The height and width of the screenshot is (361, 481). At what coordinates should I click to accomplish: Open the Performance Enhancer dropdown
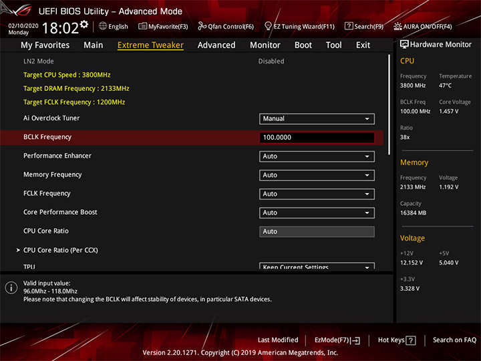tap(317, 156)
